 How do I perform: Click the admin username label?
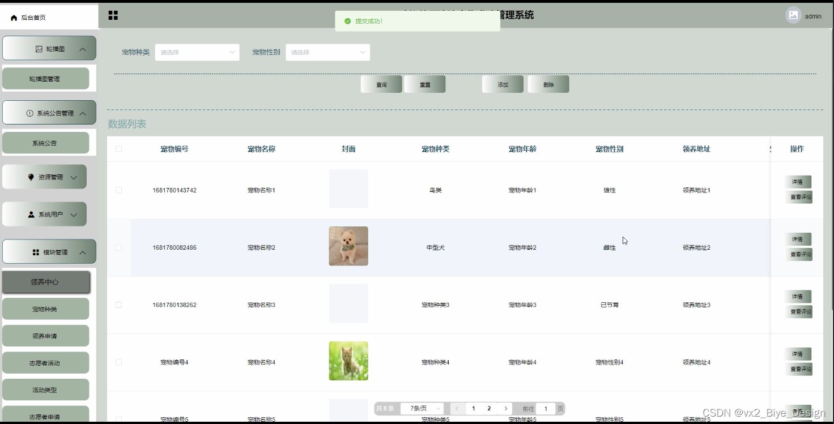pos(813,16)
